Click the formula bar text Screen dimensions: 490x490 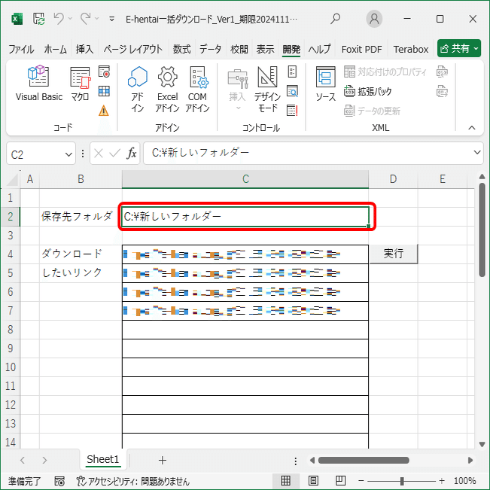pyautogui.click(x=200, y=153)
